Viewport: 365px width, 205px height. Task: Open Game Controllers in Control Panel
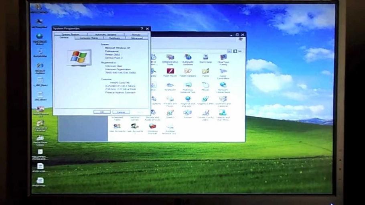coord(223,73)
